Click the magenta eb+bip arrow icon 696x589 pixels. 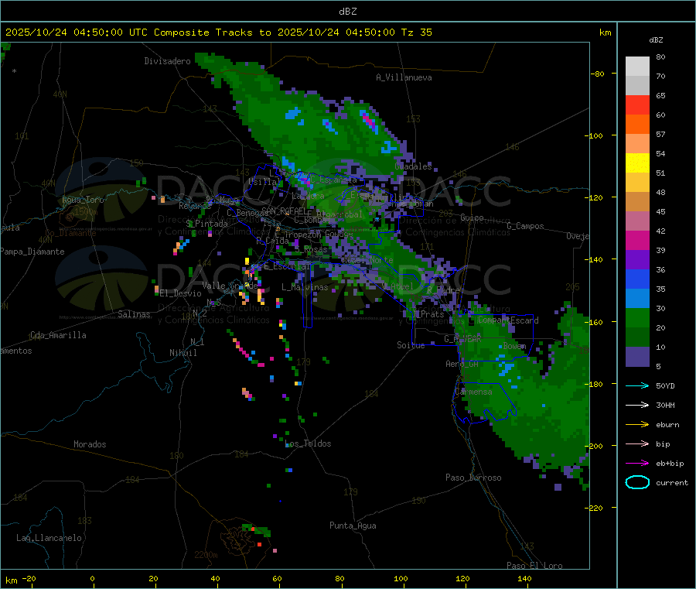pos(637,464)
